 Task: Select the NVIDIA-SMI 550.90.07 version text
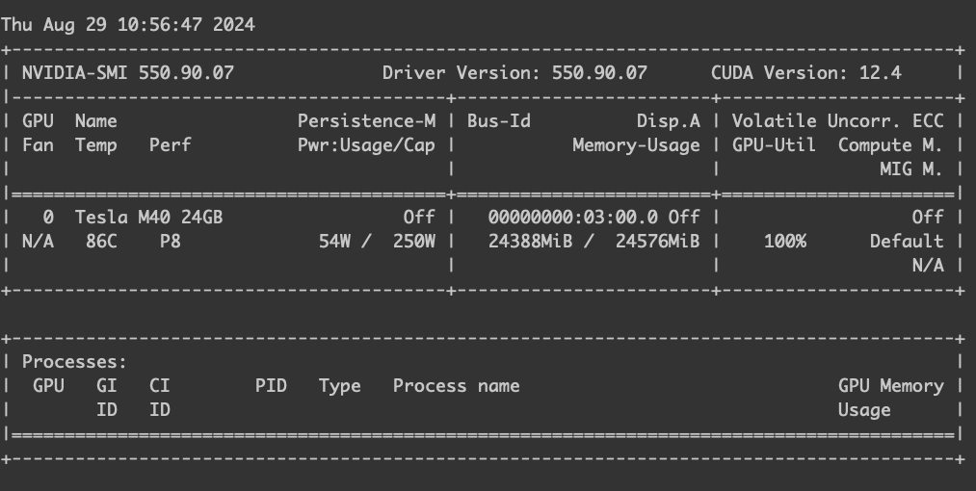tap(128, 73)
